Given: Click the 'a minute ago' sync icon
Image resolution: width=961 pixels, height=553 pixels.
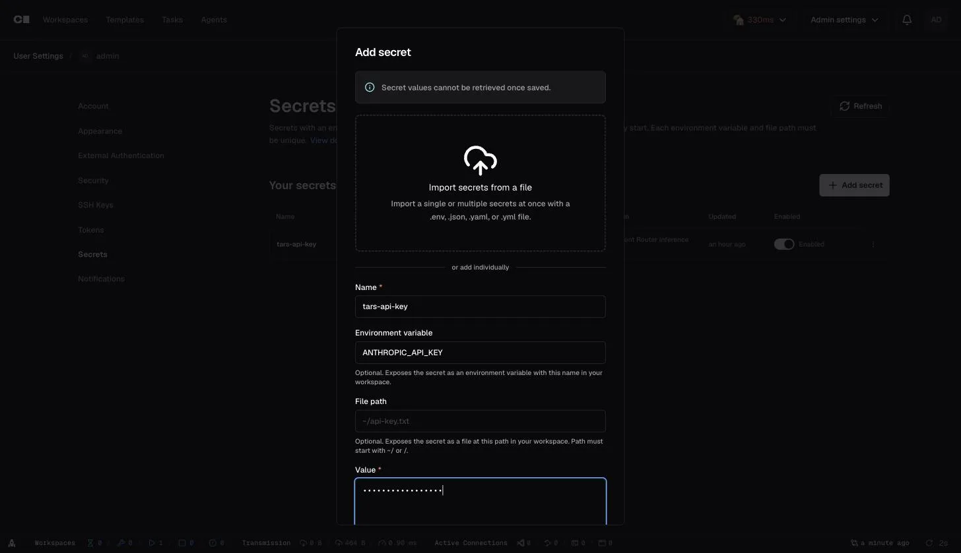Looking at the screenshot, I should click(x=855, y=543).
